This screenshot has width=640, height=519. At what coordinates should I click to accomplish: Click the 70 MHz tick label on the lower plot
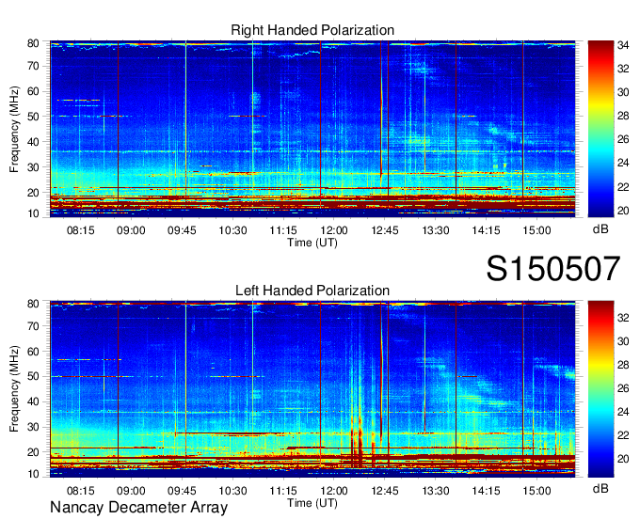[33, 326]
